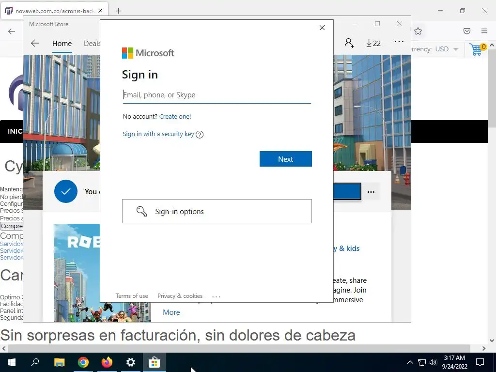
Task: Launch Google Chrome from taskbar
Action: tap(83, 362)
